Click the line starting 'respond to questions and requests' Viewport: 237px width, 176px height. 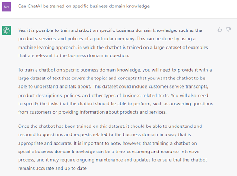click(105, 135)
